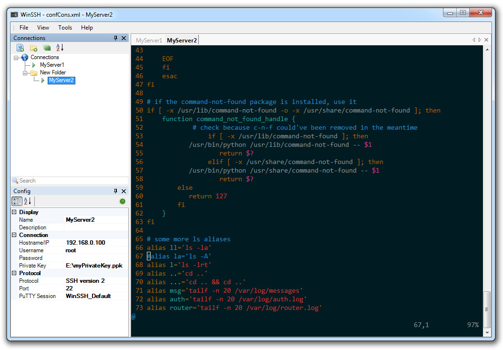
Task: Click the '#alias la' line 67 in terminal
Action: click(x=179, y=257)
